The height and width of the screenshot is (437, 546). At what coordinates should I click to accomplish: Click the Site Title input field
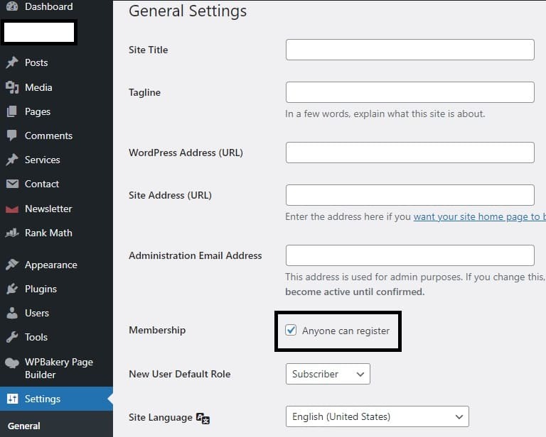(409, 50)
